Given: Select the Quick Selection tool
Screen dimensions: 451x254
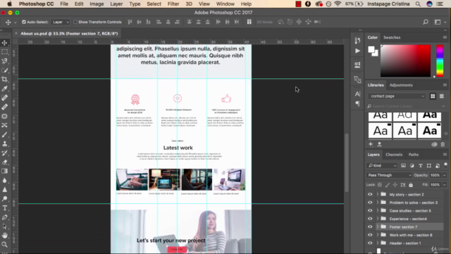Looking at the screenshot, I should pos(5,71).
